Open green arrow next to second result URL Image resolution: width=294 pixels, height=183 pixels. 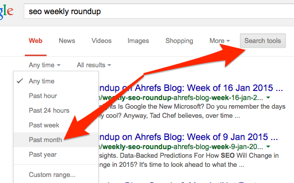coord(268,147)
